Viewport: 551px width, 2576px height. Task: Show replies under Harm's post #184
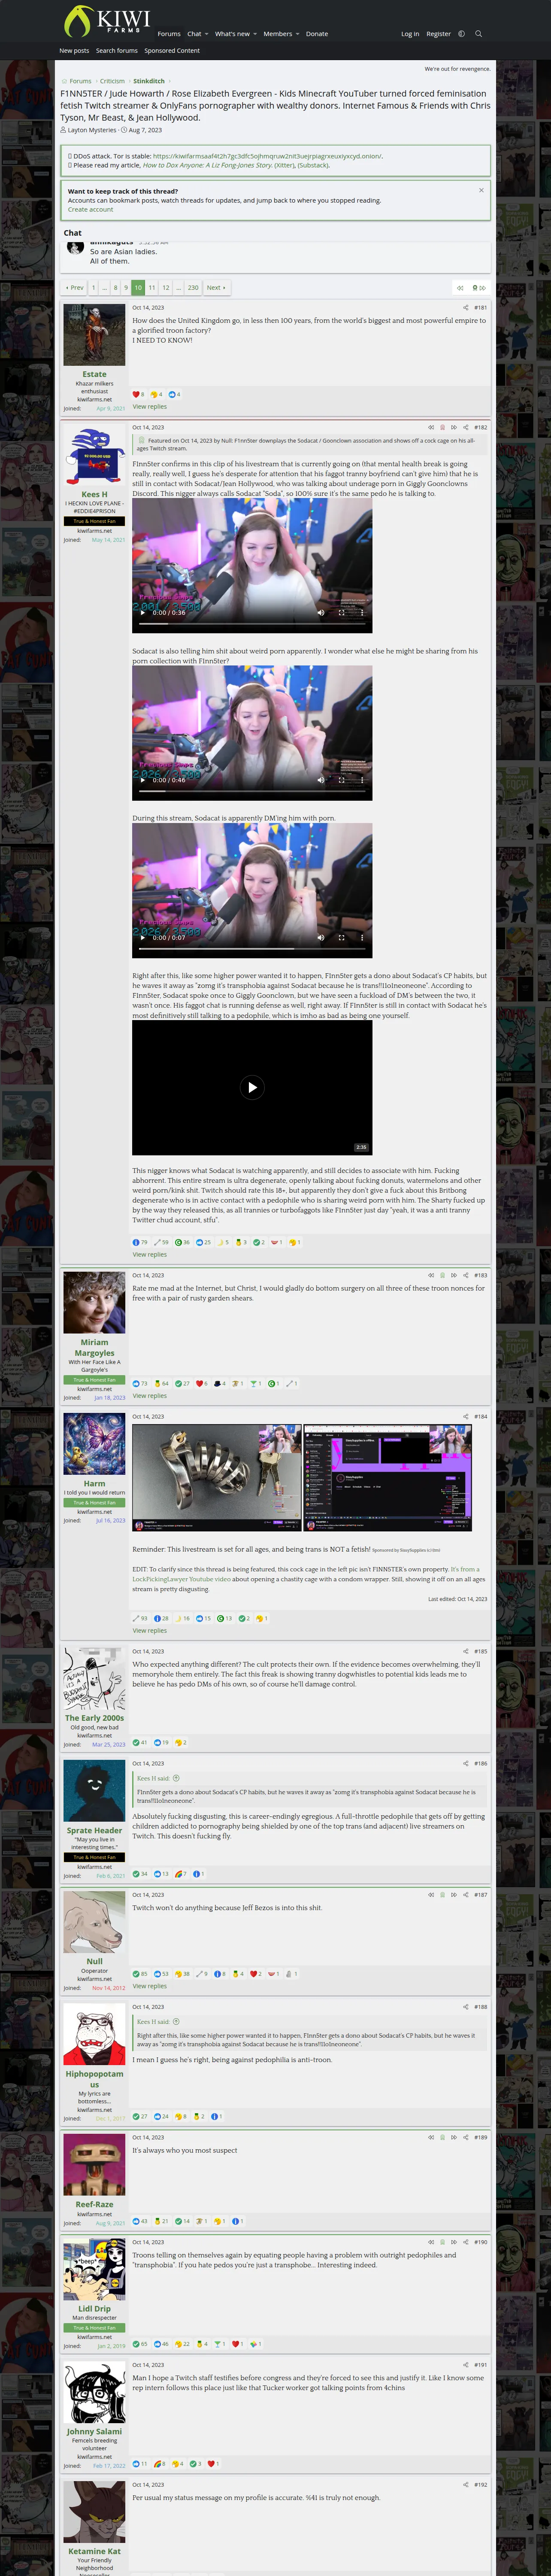point(150,1631)
